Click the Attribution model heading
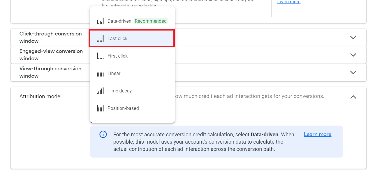This screenshot has width=375, height=175. click(x=41, y=97)
